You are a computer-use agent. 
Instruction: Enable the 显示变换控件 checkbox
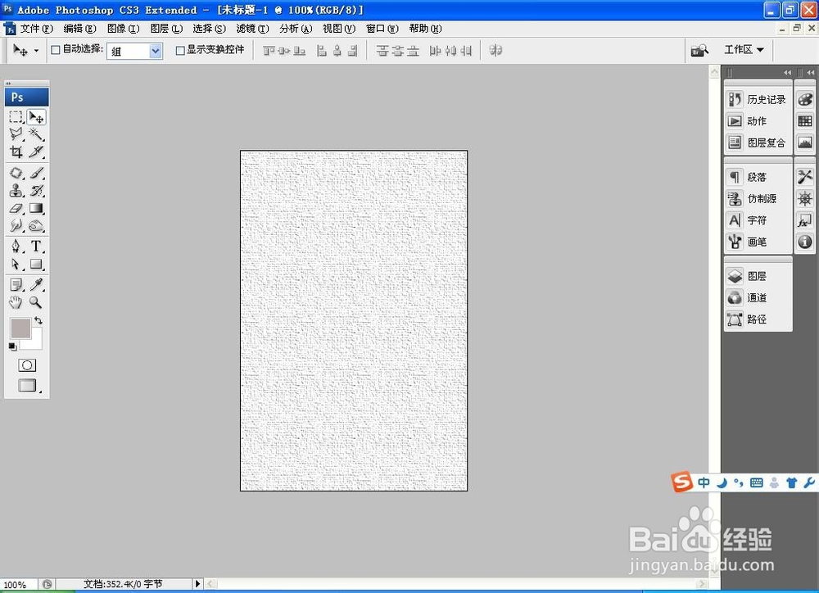[180, 50]
